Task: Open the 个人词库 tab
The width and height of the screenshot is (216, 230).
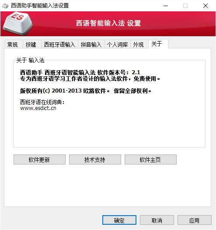Action: (x=117, y=45)
